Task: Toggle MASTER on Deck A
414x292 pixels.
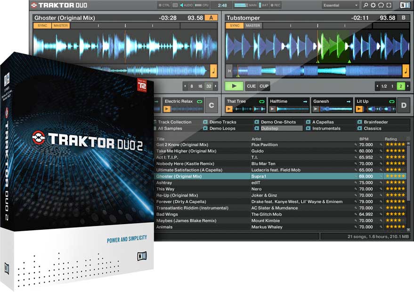Action: [60, 25]
